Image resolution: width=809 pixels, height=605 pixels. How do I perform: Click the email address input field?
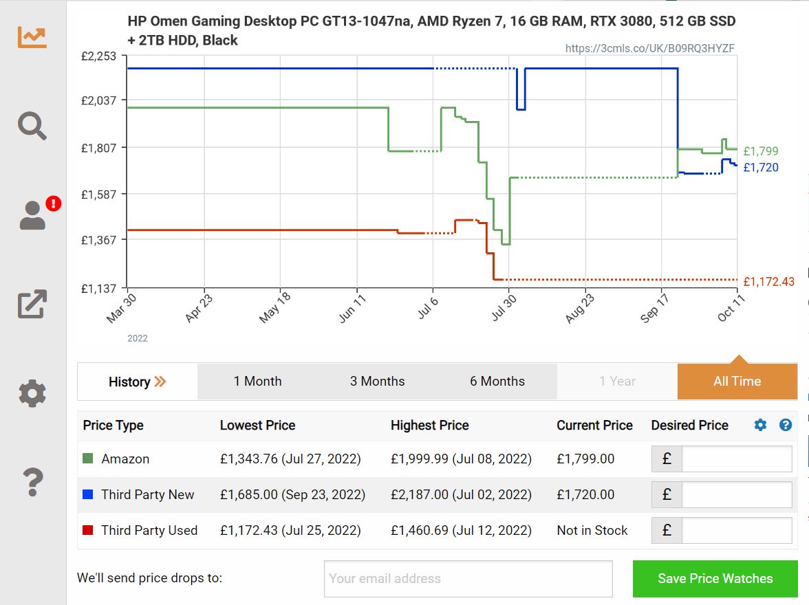pos(468,579)
